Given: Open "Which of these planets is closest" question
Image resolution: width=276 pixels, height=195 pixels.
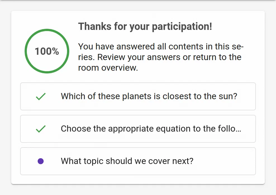Looking at the screenshot, I should pos(149,96).
